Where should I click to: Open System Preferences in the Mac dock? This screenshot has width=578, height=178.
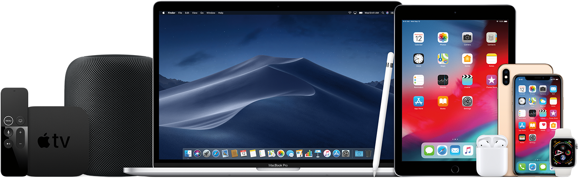pos(346,153)
